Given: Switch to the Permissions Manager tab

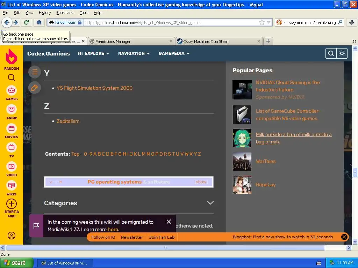Looking at the screenshot, I should click(x=131, y=41).
